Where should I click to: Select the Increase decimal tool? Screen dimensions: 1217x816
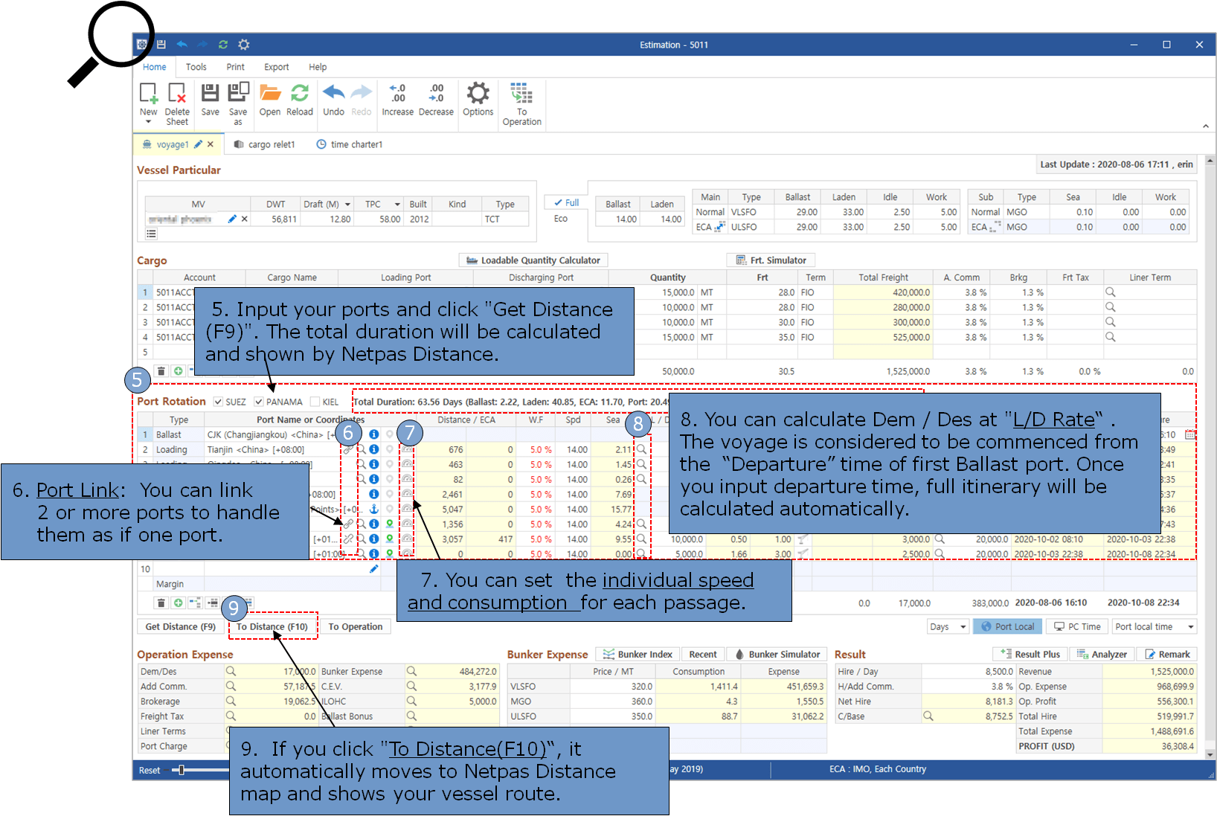(x=398, y=97)
